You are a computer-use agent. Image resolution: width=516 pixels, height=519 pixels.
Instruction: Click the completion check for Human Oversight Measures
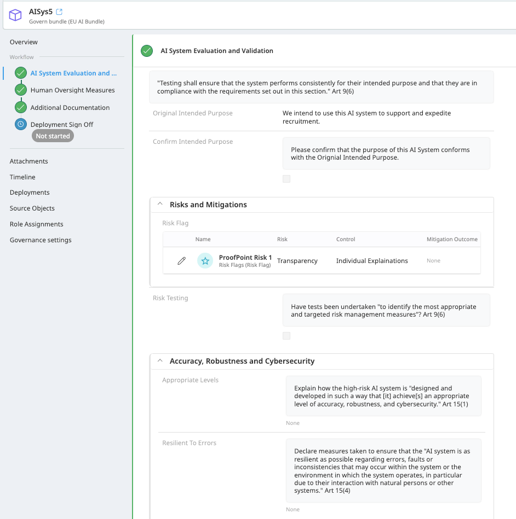coord(20,89)
